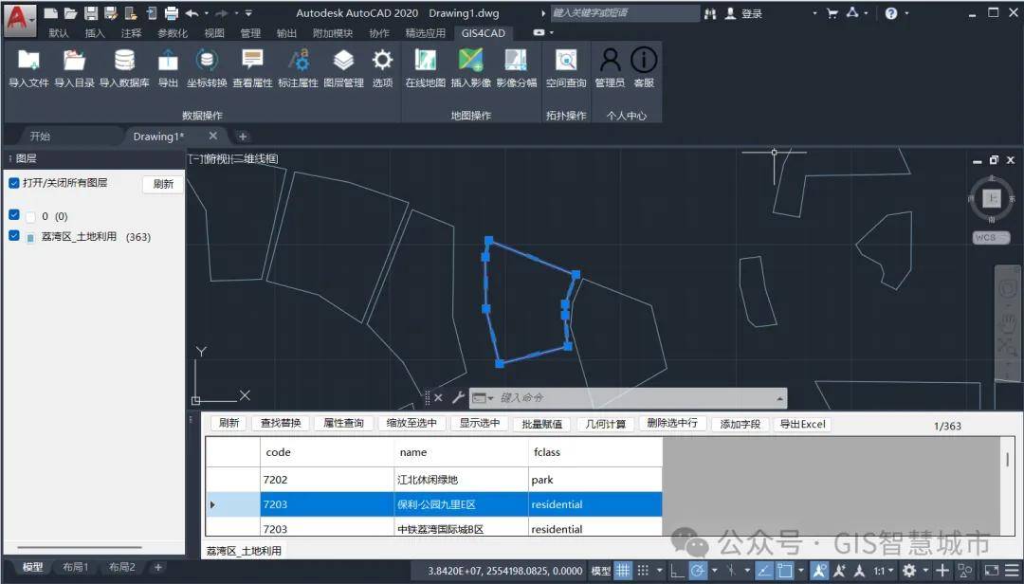Open the redo history dropdown arrow

236,13
